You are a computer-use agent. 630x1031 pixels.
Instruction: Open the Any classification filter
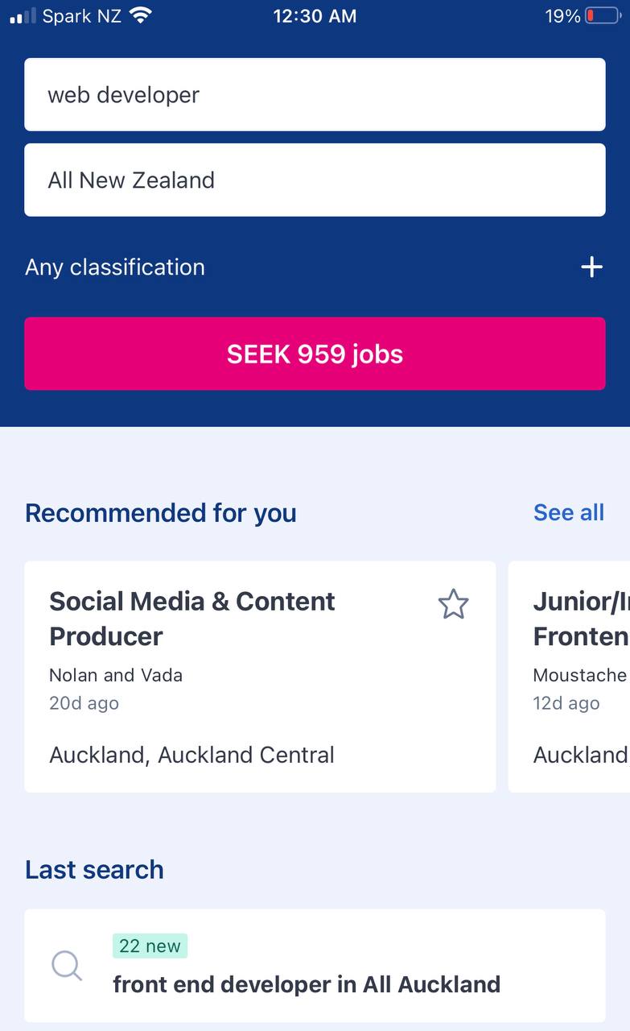[x=115, y=267]
